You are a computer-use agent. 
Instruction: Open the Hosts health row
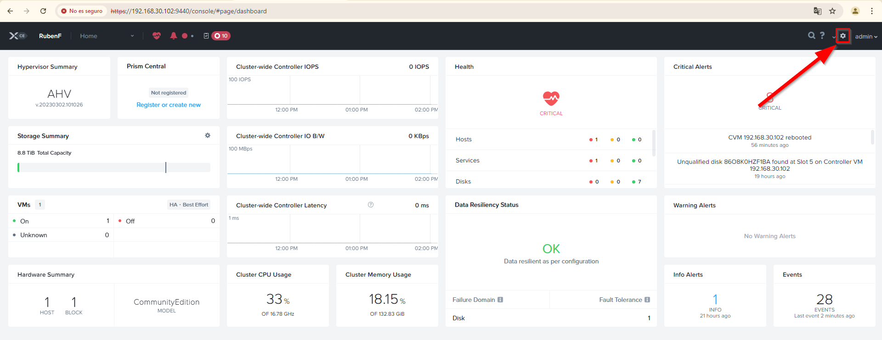click(549, 139)
